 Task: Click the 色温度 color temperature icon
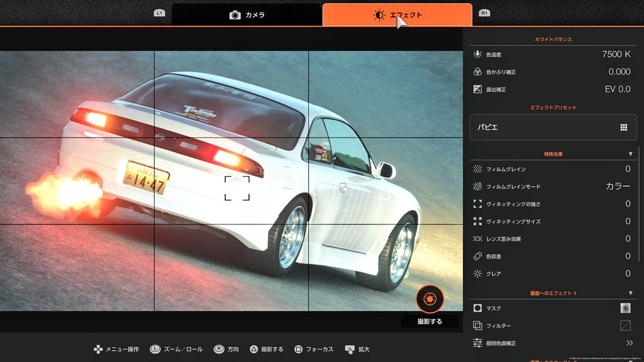click(477, 54)
